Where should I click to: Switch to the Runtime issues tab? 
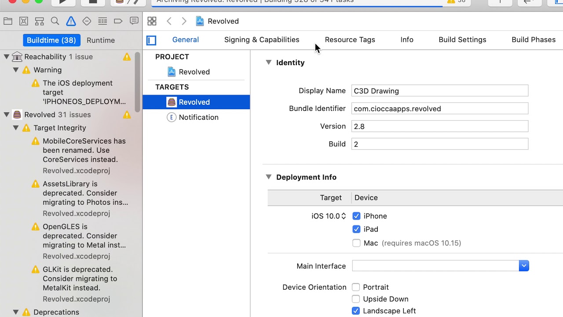(x=101, y=40)
